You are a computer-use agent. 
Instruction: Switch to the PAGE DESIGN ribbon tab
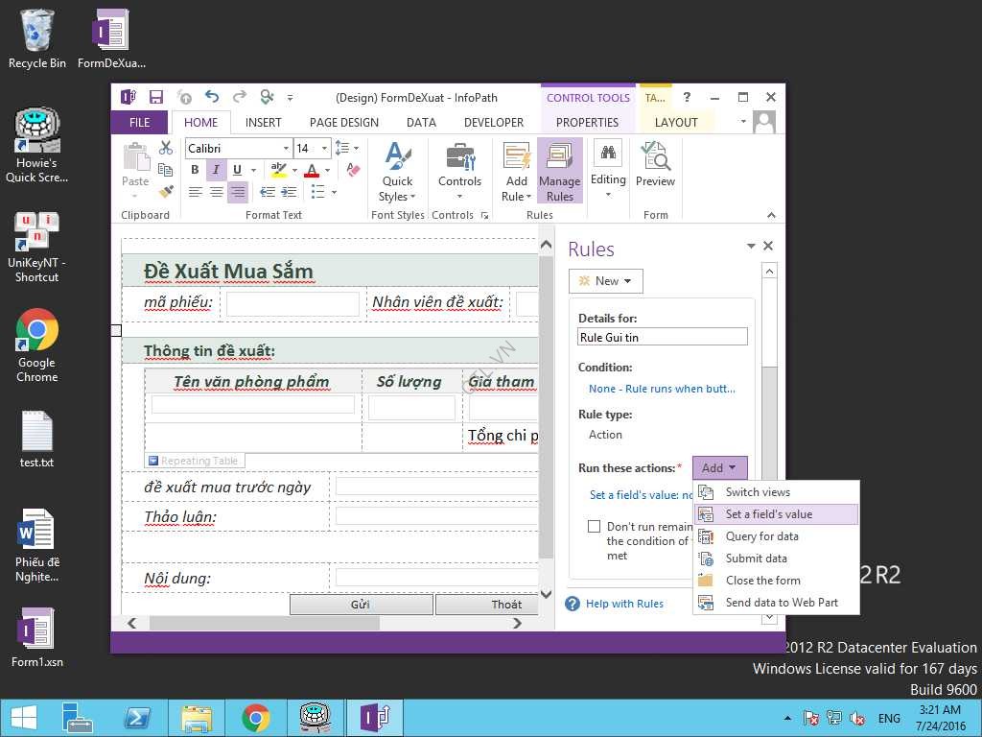[x=343, y=122]
